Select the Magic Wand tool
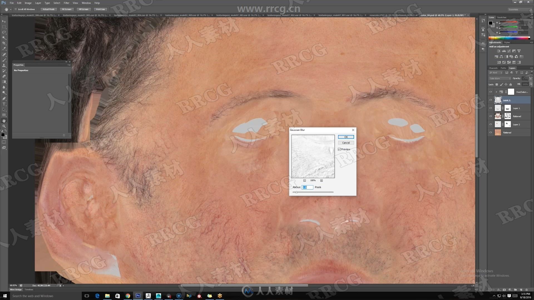Viewport: 534px width, 300px height. coord(4,38)
